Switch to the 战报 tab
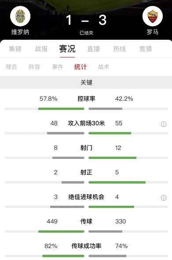 pos(41,49)
